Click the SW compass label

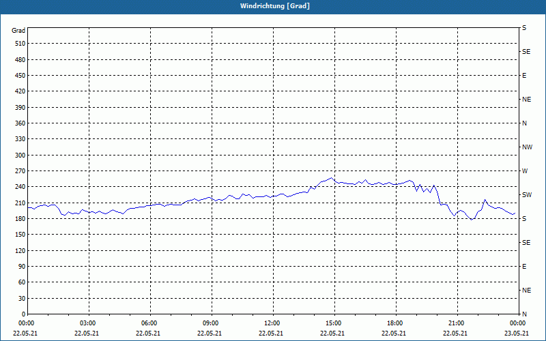pos(527,195)
